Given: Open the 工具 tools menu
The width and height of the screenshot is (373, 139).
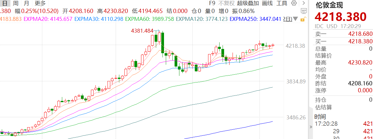Looking at the screenshot, I should click(x=282, y=3).
